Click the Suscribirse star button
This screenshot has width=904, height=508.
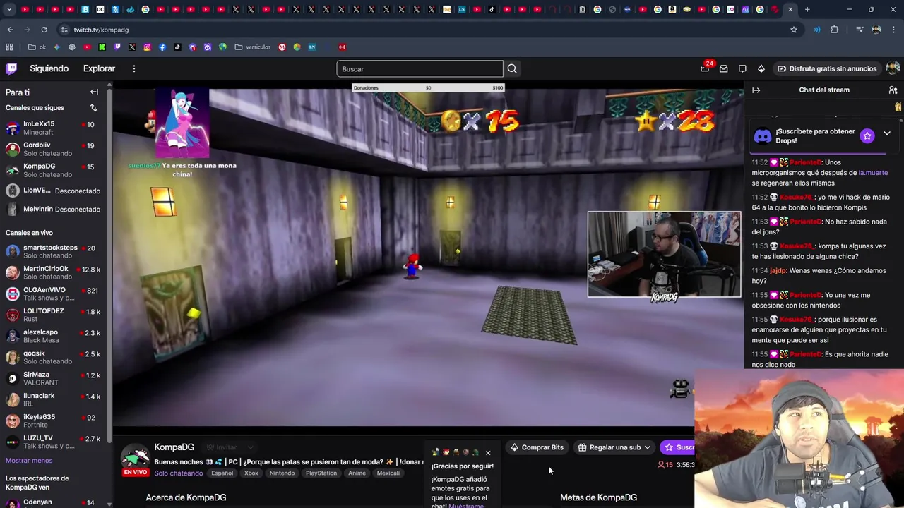click(x=678, y=447)
